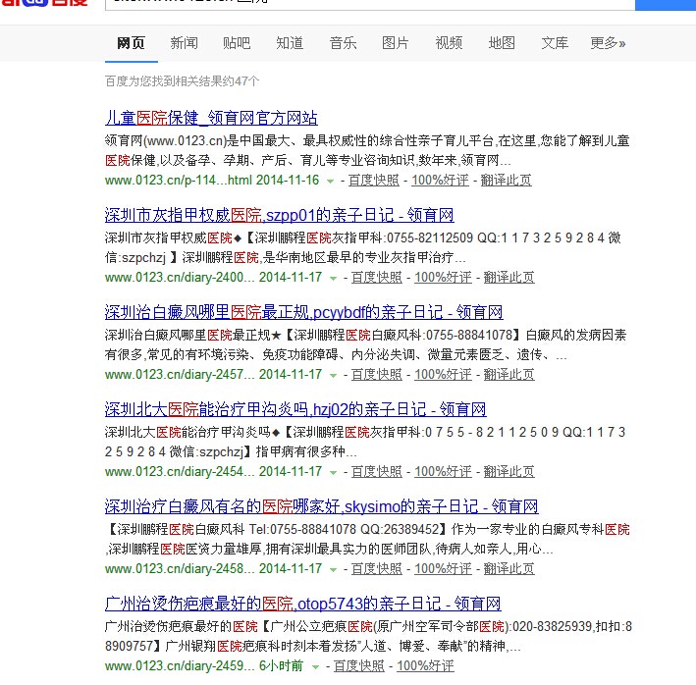Switch to the 知道 tab
The image size is (696, 685).
coord(290,43)
